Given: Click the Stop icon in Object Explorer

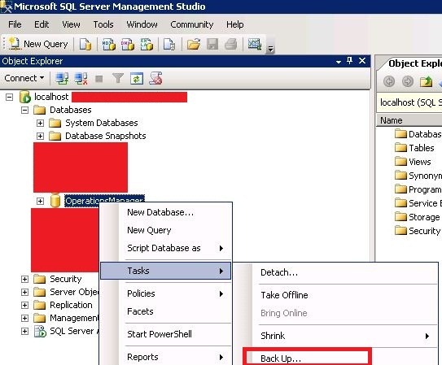Looking at the screenshot, I should (x=99, y=79).
